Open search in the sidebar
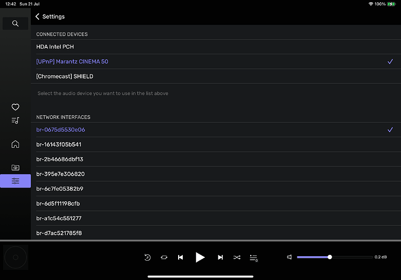 tap(15, 23)
